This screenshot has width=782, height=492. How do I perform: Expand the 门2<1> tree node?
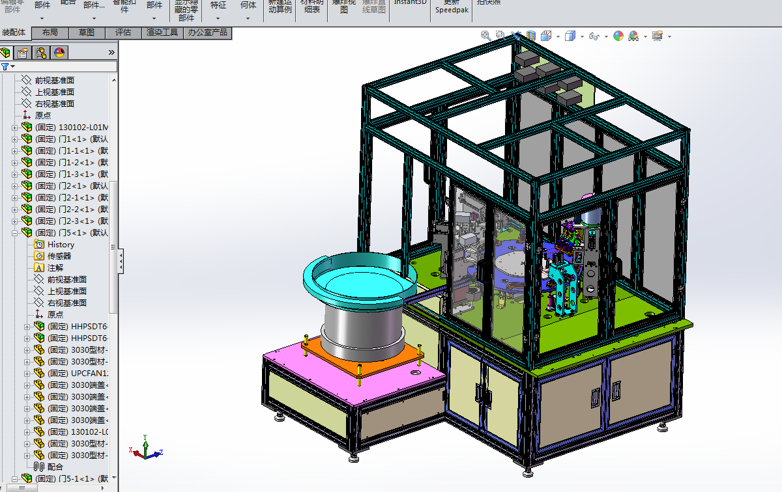point(15,185)
